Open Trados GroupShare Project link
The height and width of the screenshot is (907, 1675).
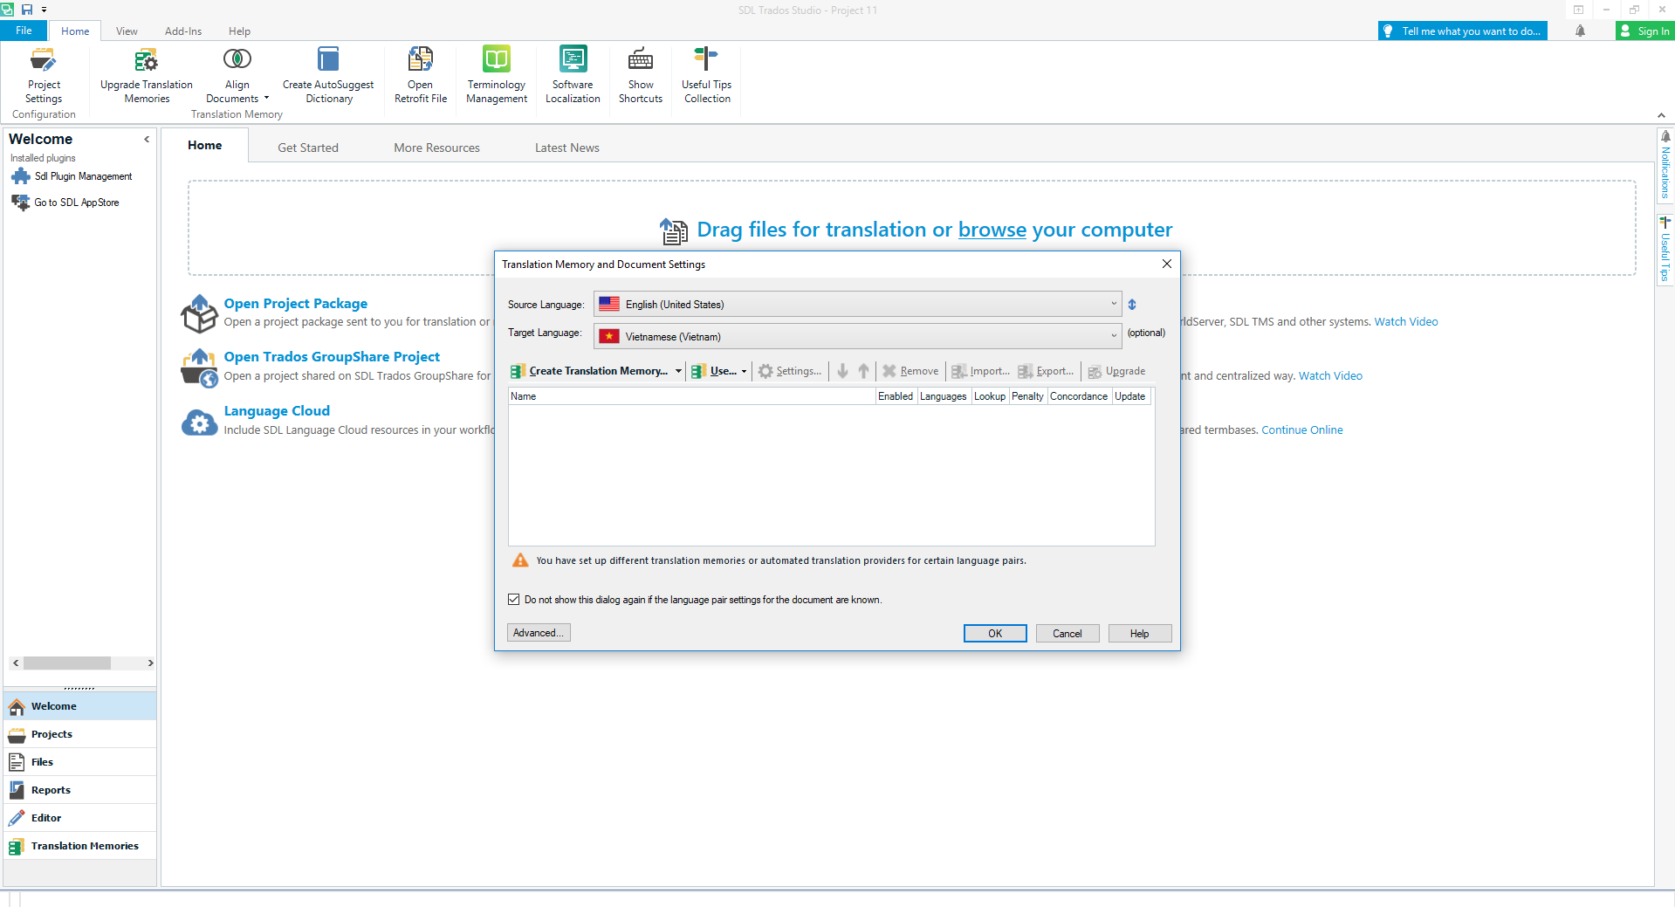point(332,357)
